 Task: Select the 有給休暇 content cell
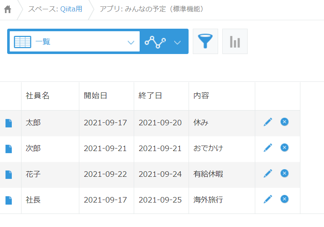(x=222, y=175)
